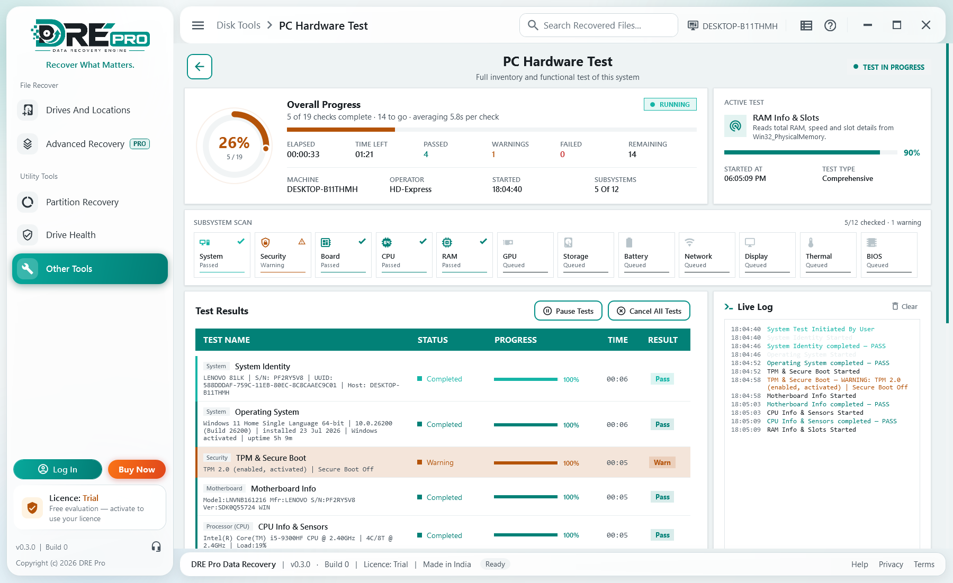Open the hamburger menu icon
The height and width of the screenshot is (583, 953).
coord(198,25)
